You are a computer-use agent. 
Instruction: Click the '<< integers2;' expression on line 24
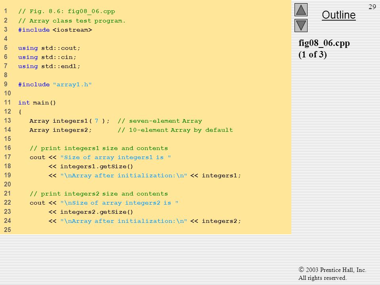215,221
